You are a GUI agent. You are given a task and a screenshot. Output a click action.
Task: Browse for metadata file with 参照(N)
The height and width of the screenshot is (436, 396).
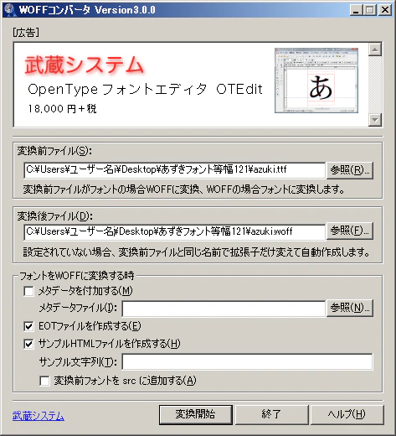(x=350, y=308)
